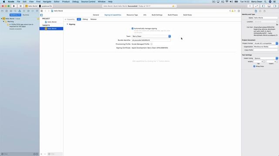Open the Source Control menu
The height and width of the screenshot is (156, 279).
[x=88, y=2]
